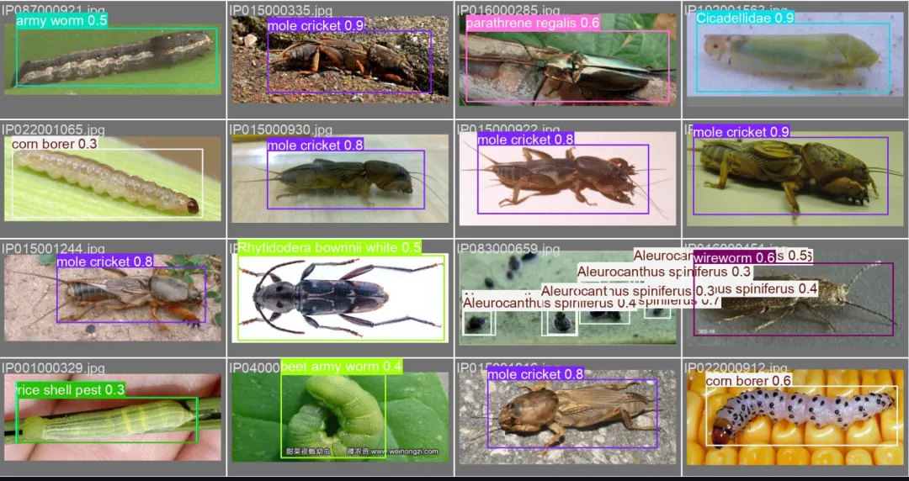
Task: Open the army worm caterpillar photo
Action: [113, 59]
